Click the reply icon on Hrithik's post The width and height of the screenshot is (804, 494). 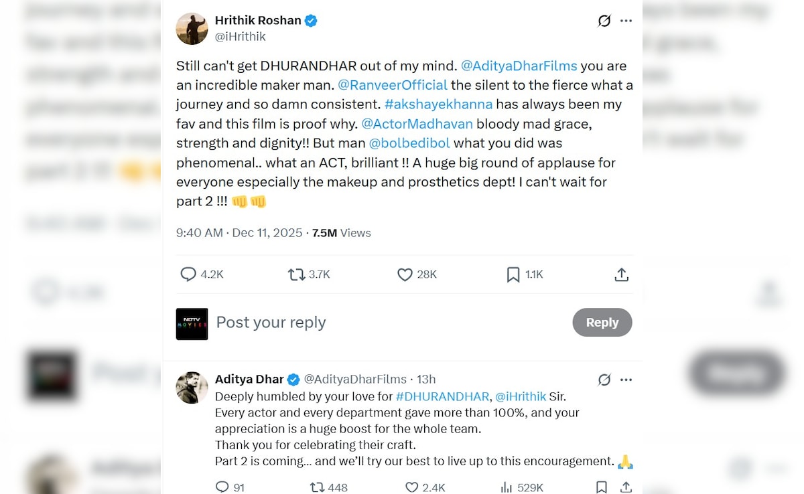188,274
